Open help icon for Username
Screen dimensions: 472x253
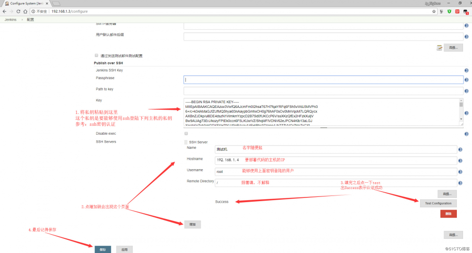(460, 172)
